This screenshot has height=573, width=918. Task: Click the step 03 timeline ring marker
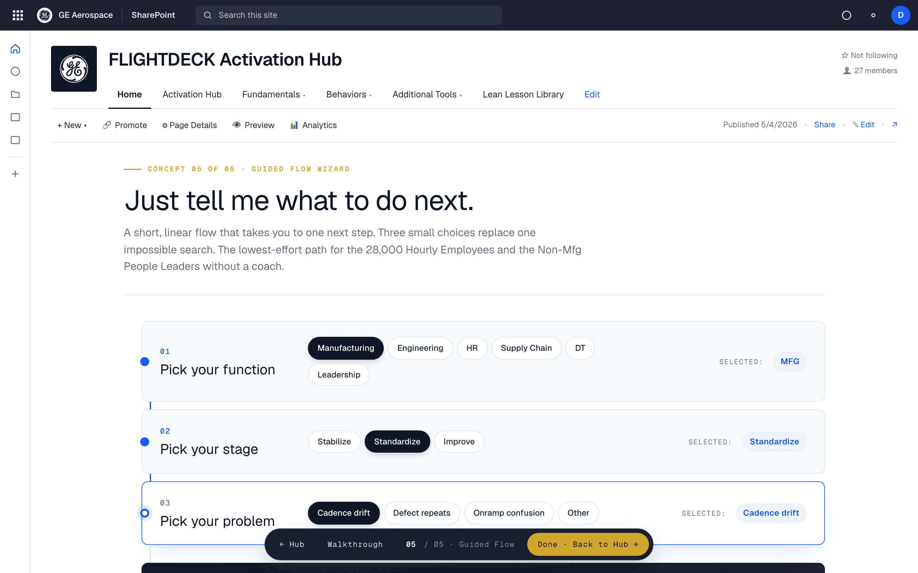pyautogui.click(x=144, y=513)
